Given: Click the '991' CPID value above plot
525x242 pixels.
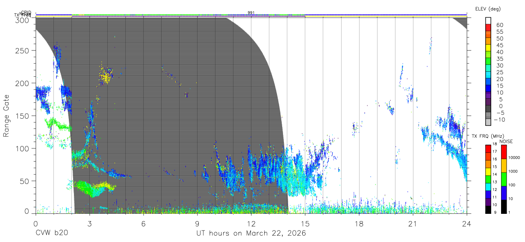Looking at the screenshot, I should coord(251,13).
